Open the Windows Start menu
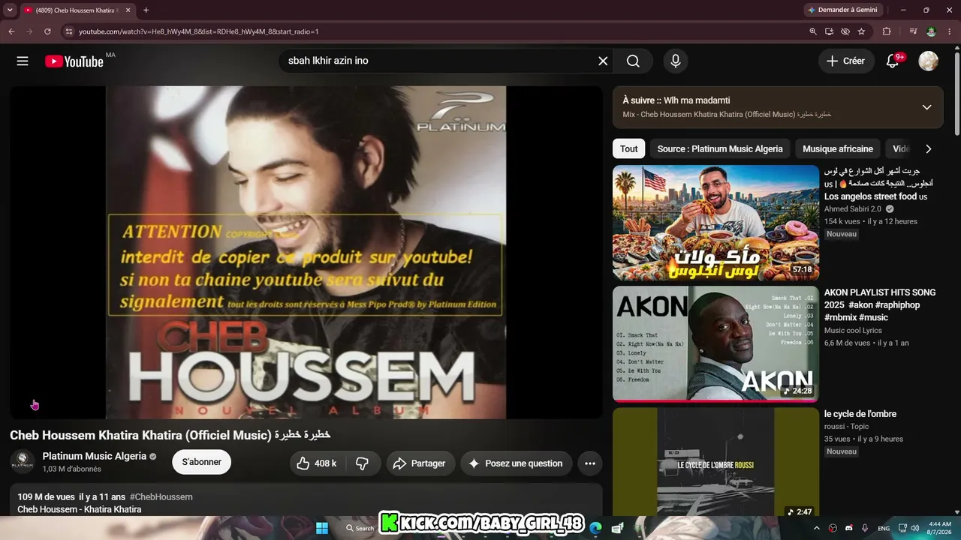Screen dimensions: 961x540 322,528
